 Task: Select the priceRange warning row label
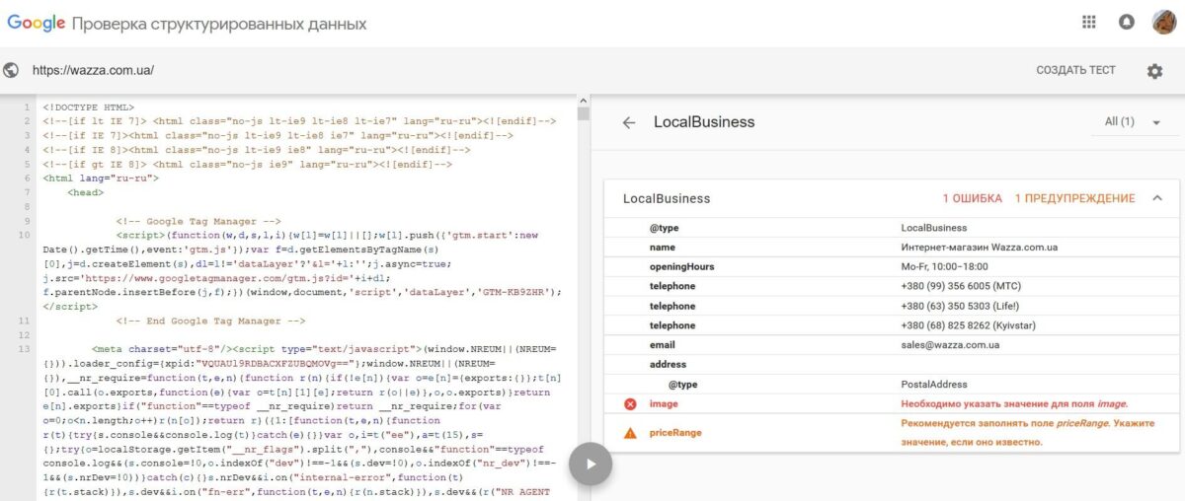[676, 433]
